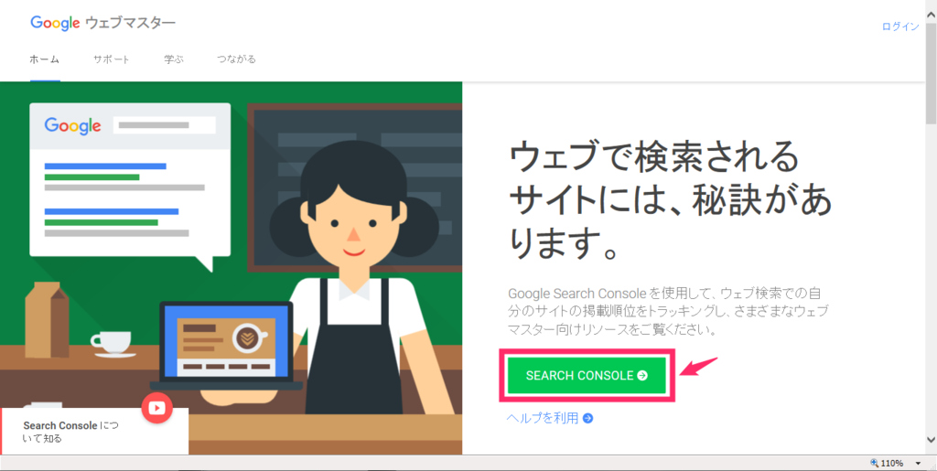This screenshot has width=937, height=471.
Task: Switch to the 学ぶ tab
Action: tap(174, 59)
